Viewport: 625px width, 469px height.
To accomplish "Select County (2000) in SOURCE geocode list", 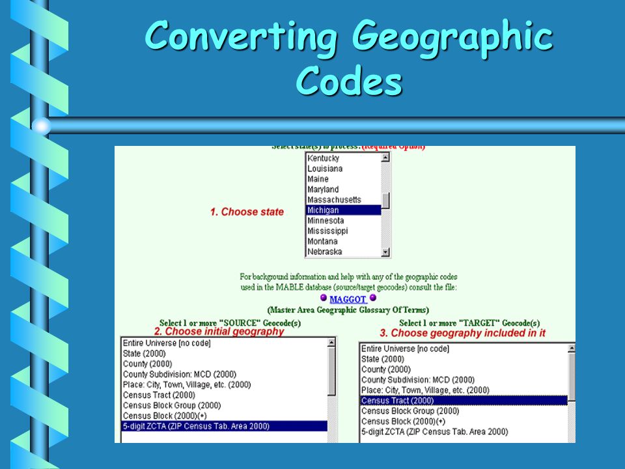I will point(224,363).
